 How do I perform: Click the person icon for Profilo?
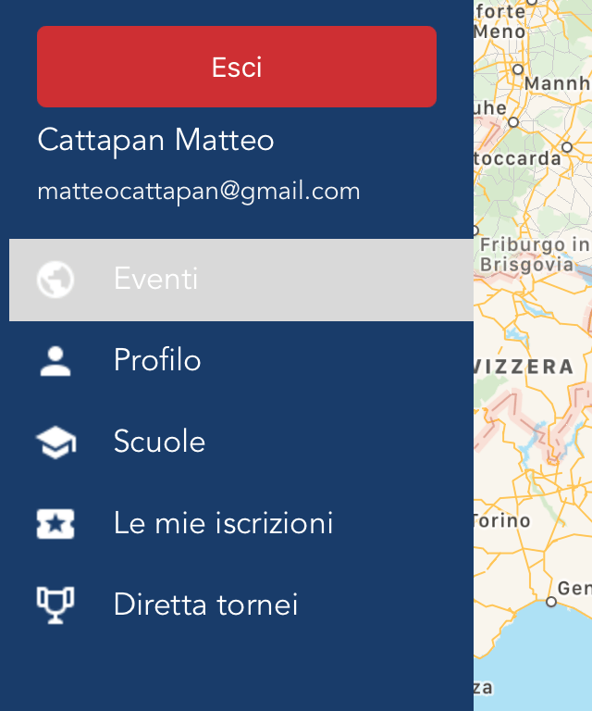click(55, 361)
